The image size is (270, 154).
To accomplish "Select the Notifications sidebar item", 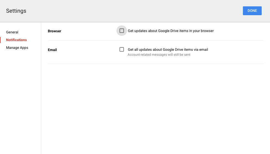I will (17, 40).
